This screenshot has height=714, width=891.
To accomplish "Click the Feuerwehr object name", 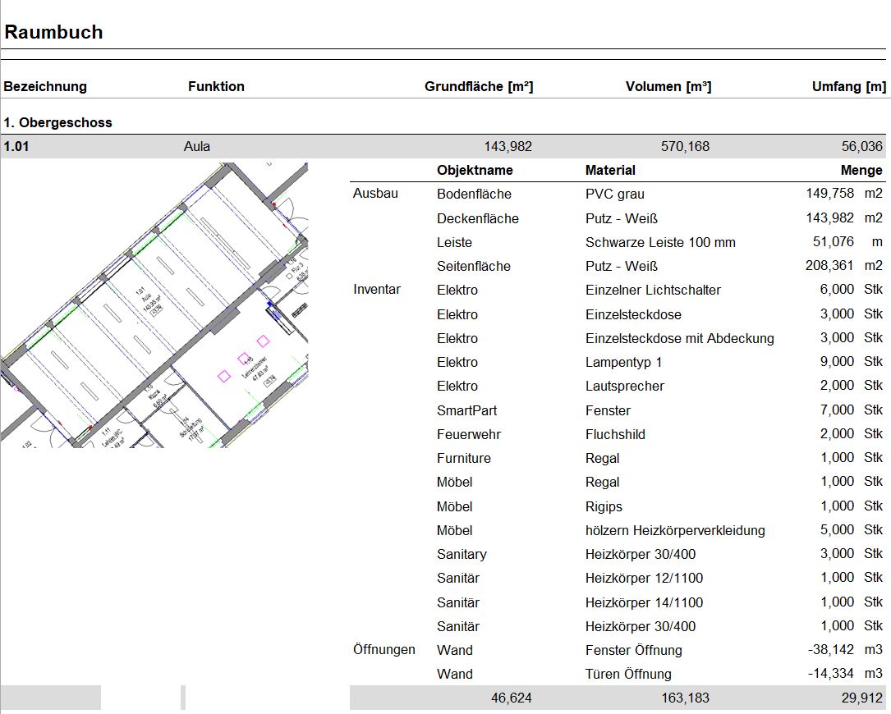I will tap(469, 434).
